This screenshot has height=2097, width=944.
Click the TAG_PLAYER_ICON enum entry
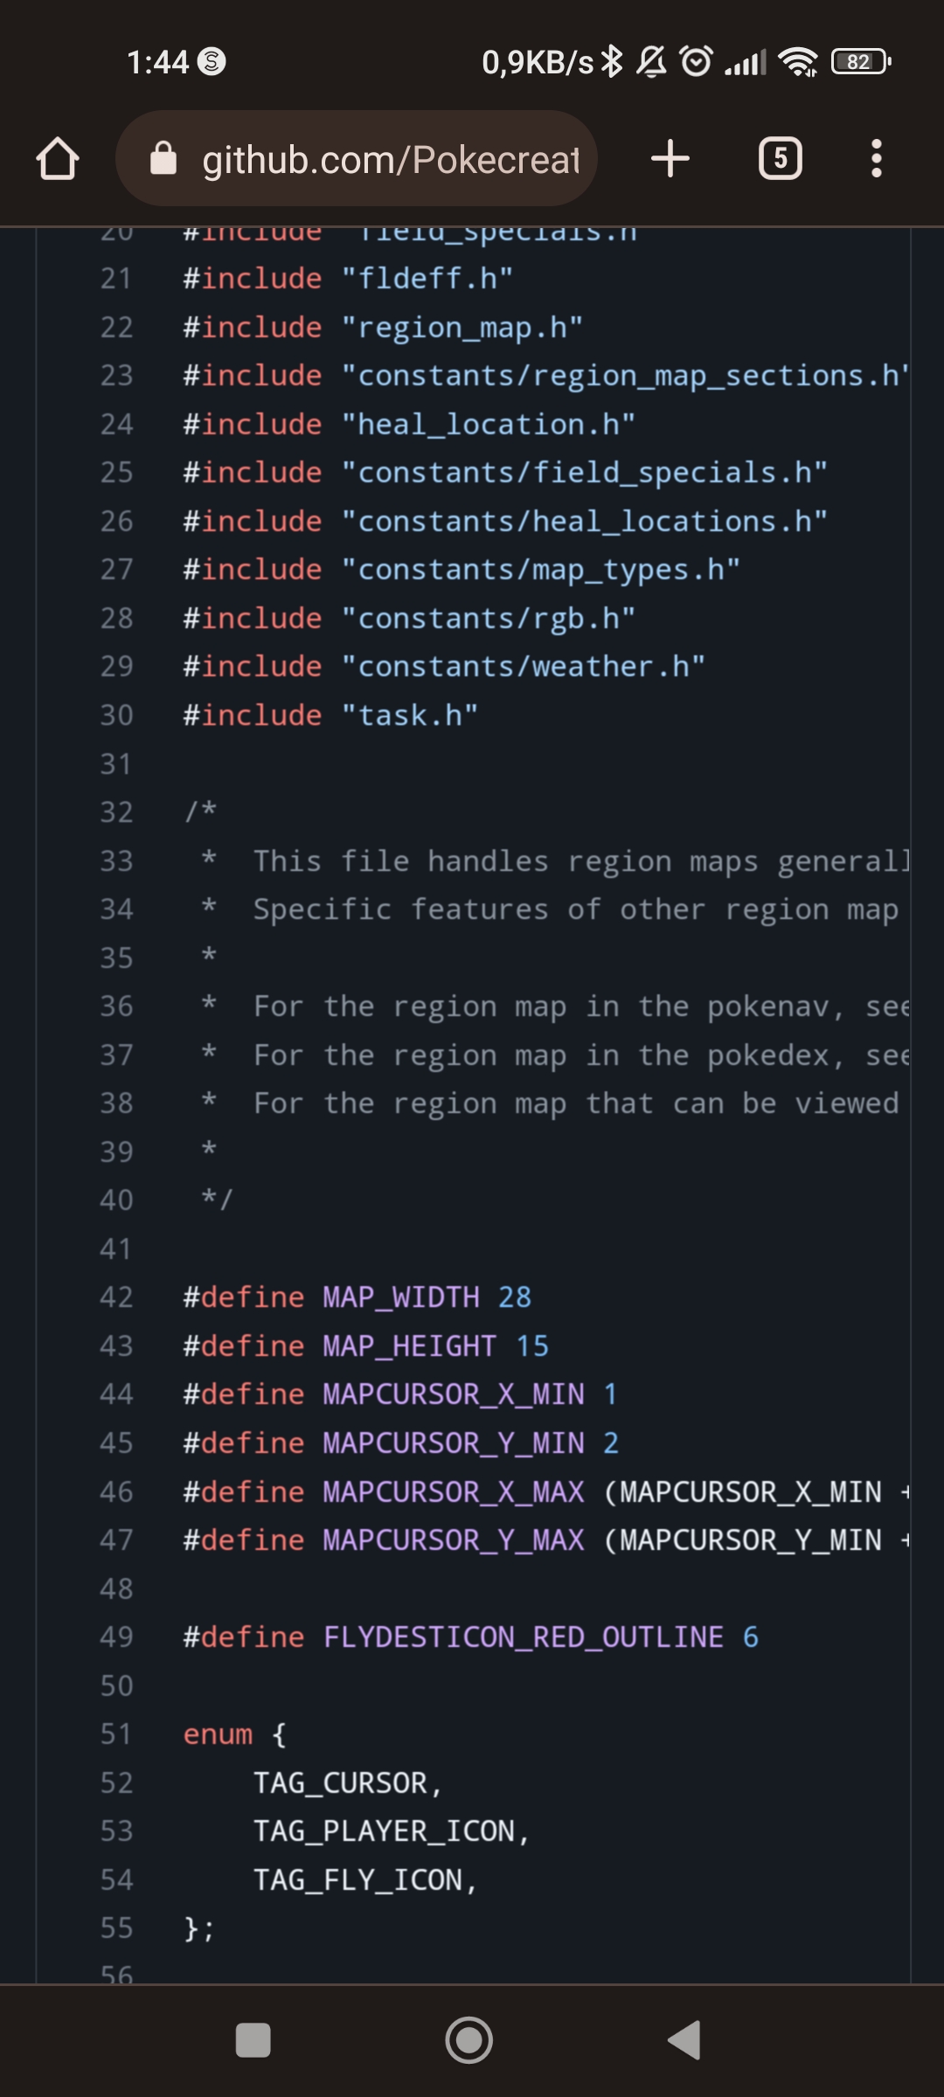384,1831
